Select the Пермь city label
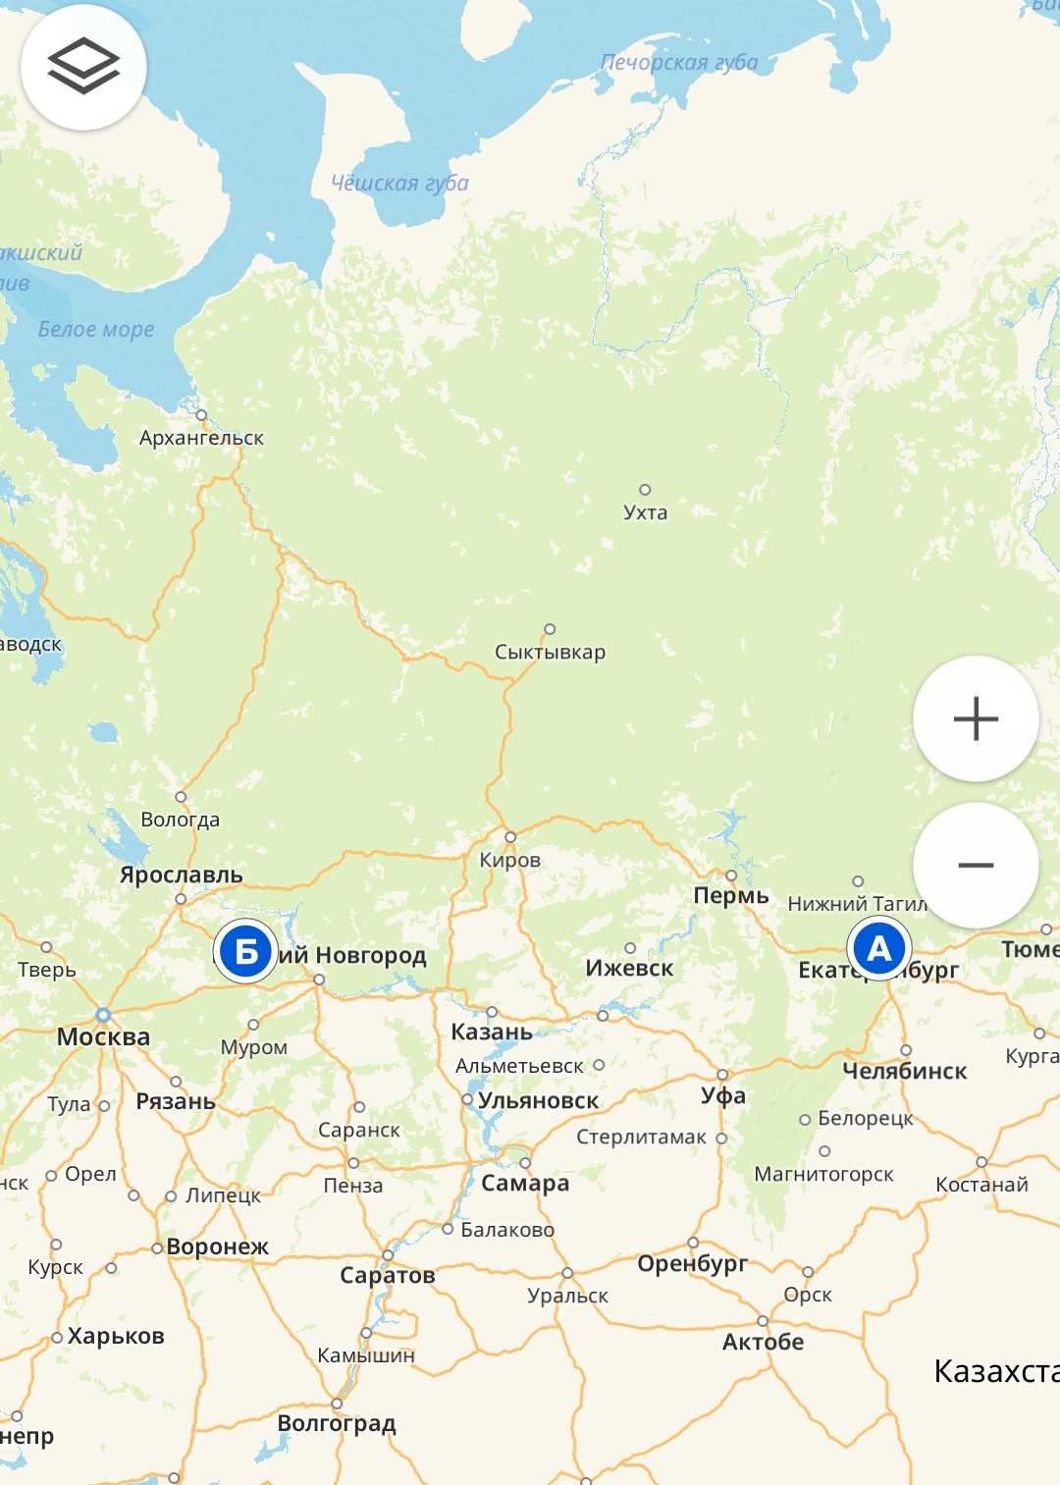The image size is (1060, 1485). tap(731, 895)
